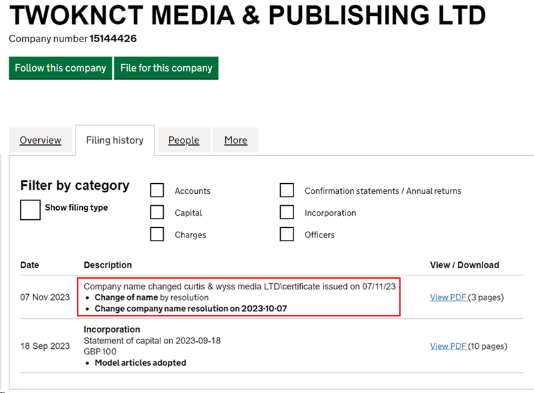
Task: Check the Capital category checkbox
Action: pos(157,212)
